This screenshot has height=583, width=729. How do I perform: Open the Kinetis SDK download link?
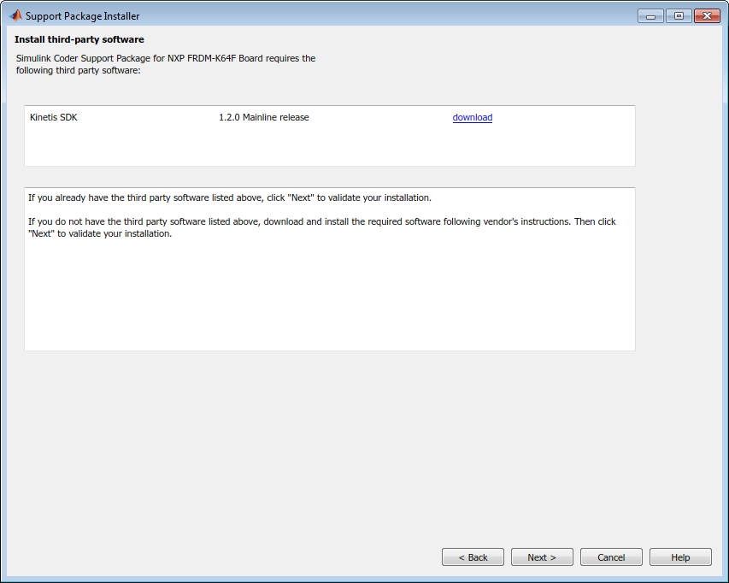tap(472, 118)
